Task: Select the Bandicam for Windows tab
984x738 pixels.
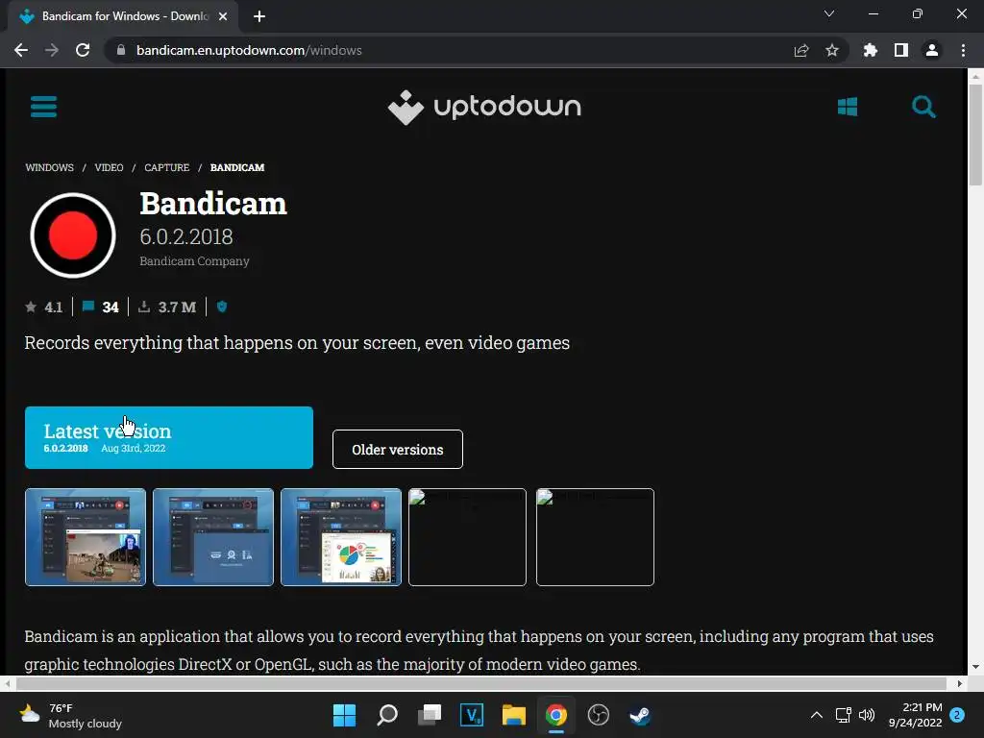Action: (x=123, y=16)
